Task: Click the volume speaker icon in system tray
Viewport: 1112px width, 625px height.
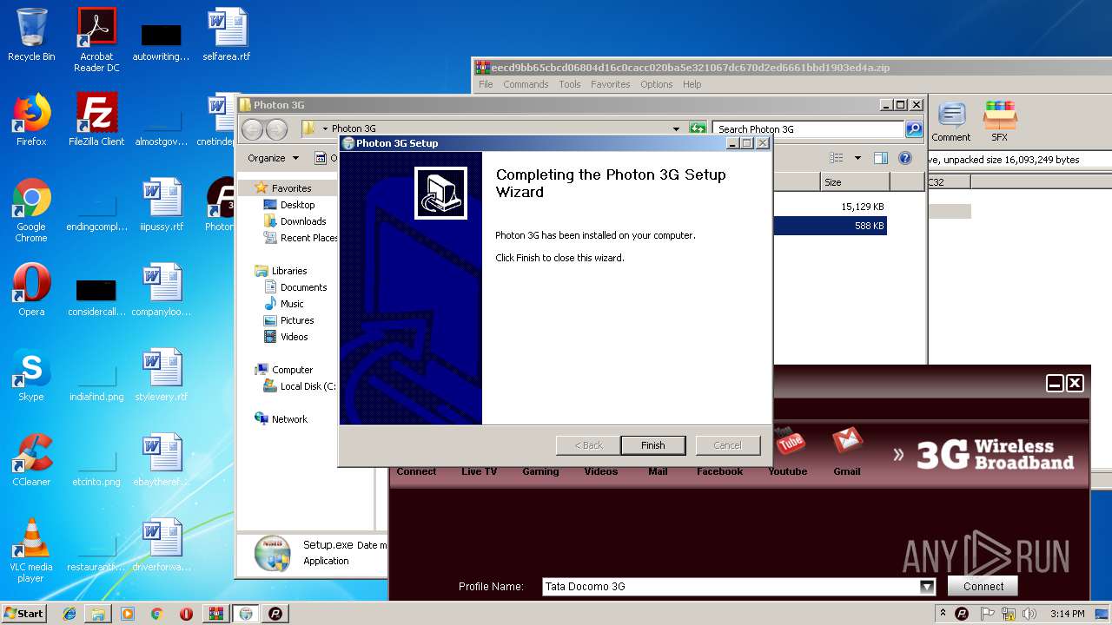Action: [x=1030, y=614]
